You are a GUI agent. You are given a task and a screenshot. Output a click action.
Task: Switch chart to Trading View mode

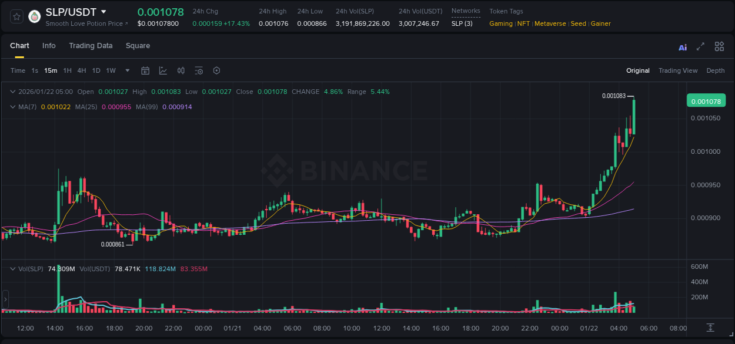coord(678,70)
